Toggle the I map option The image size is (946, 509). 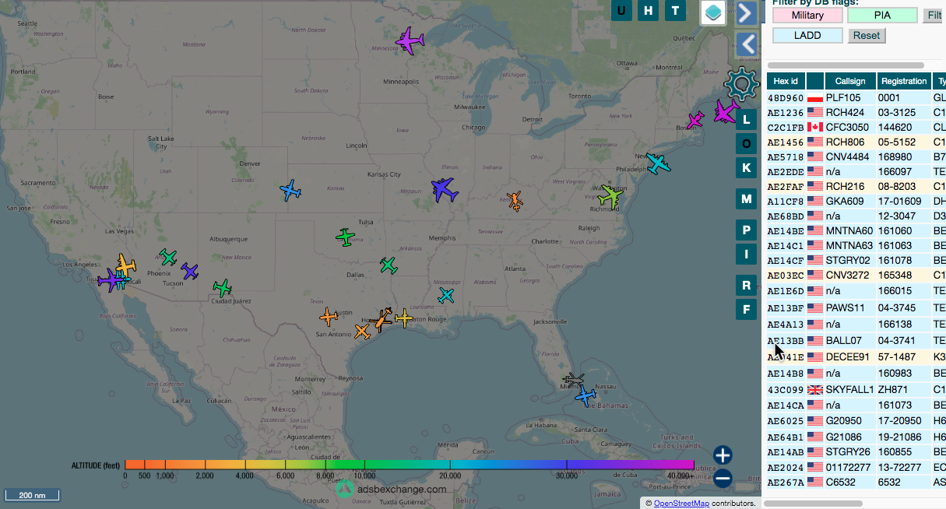coord(746,254)
